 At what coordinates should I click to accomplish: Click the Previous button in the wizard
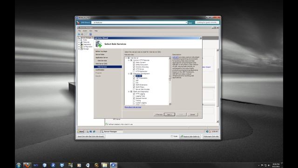click(x=159, y=114)
